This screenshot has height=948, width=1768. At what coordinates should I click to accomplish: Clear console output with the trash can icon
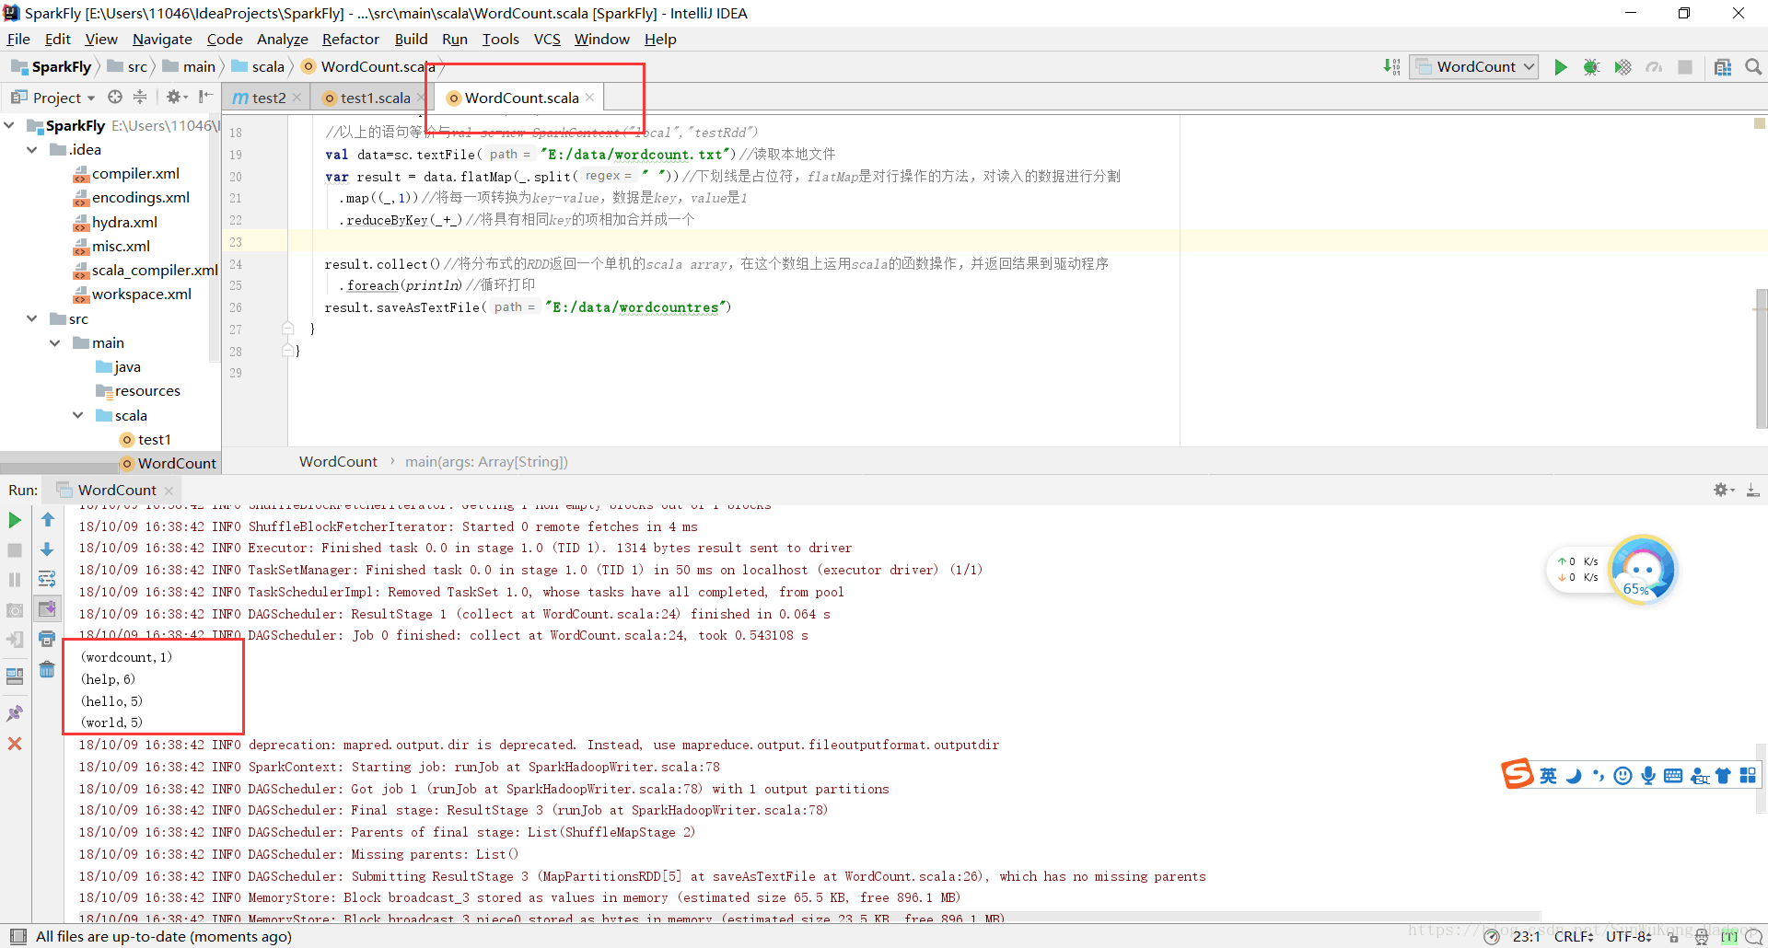48,669
